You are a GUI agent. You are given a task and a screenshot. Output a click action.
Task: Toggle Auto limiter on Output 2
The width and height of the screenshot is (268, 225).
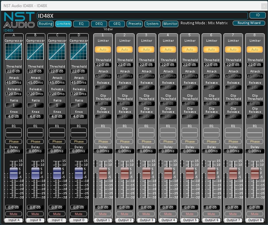(x=125, y=49)
